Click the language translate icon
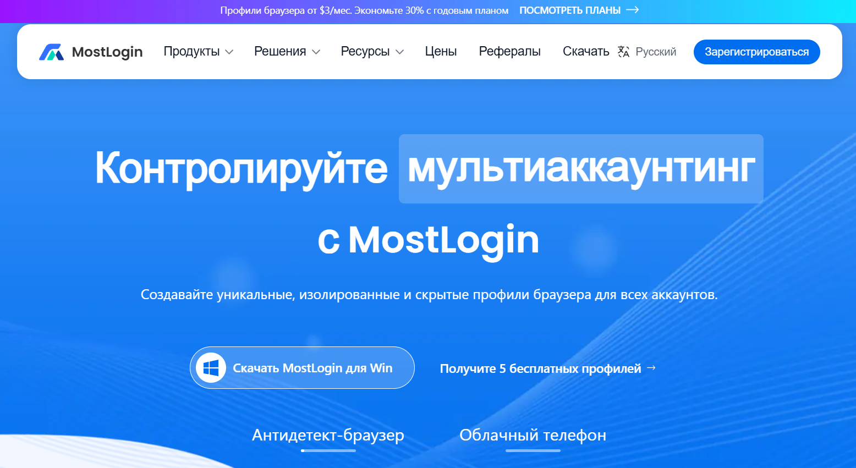Image resolution: width=856 pixels, height=468 pixels. [x=623, y=52]
